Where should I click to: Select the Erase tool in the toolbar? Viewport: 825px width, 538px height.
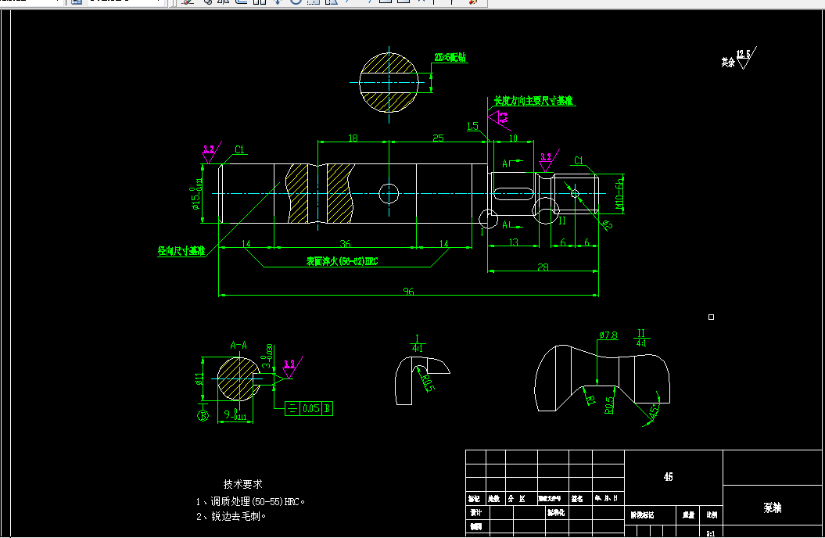point(187,2)
